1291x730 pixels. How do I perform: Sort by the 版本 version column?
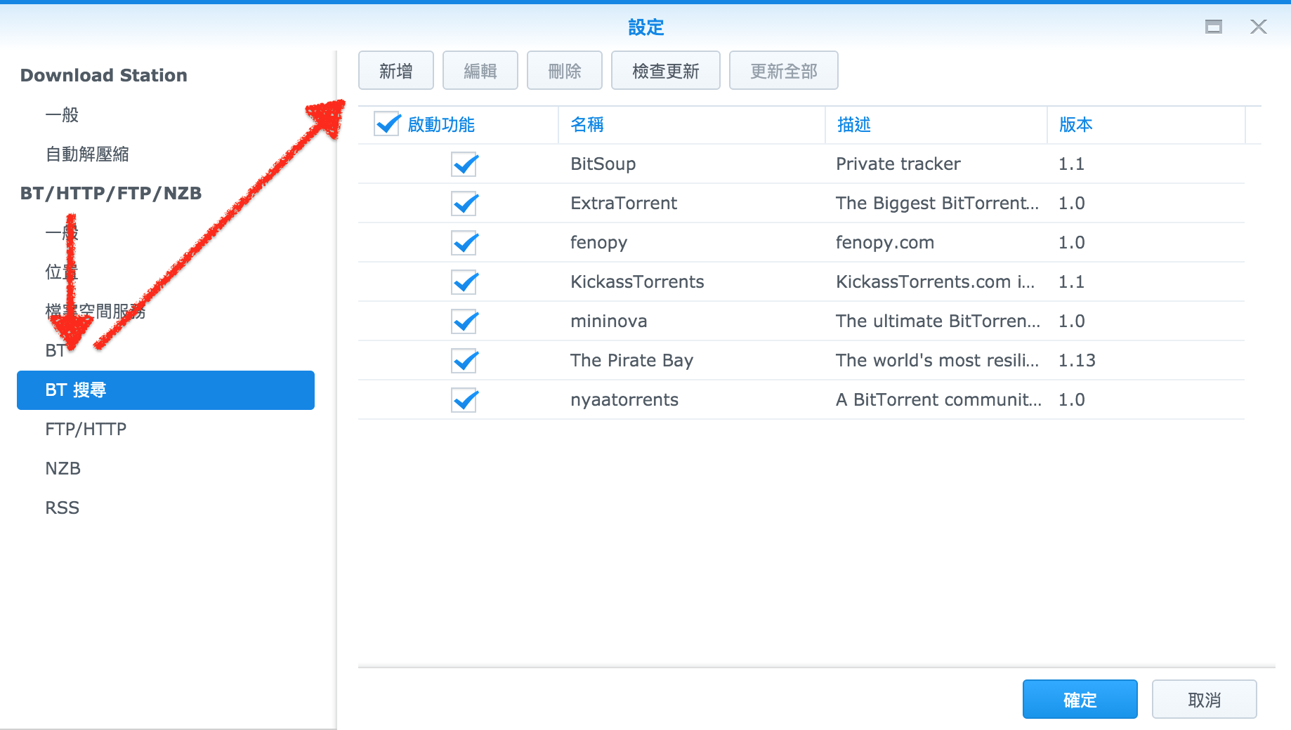(x=1075, y=124)
